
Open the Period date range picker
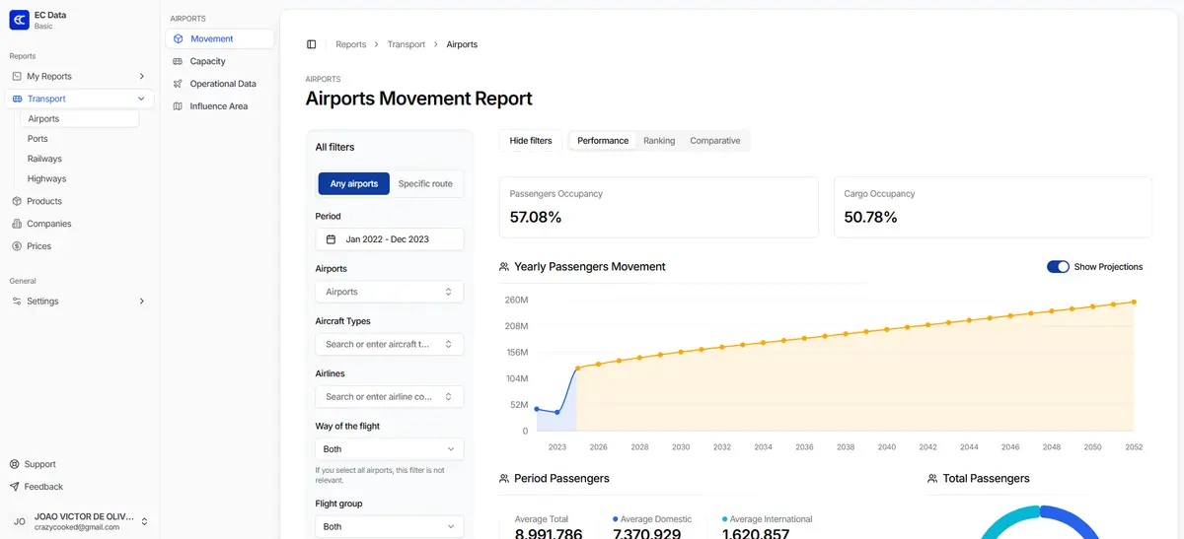pyautogui.click(x=389, y=239)
